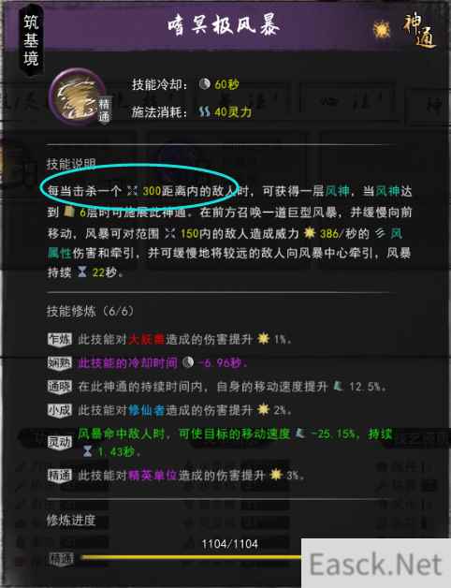The image size is (451, 588).
Task: Select the 娴熟 training tier badge
Action: (x=60, y=363)
